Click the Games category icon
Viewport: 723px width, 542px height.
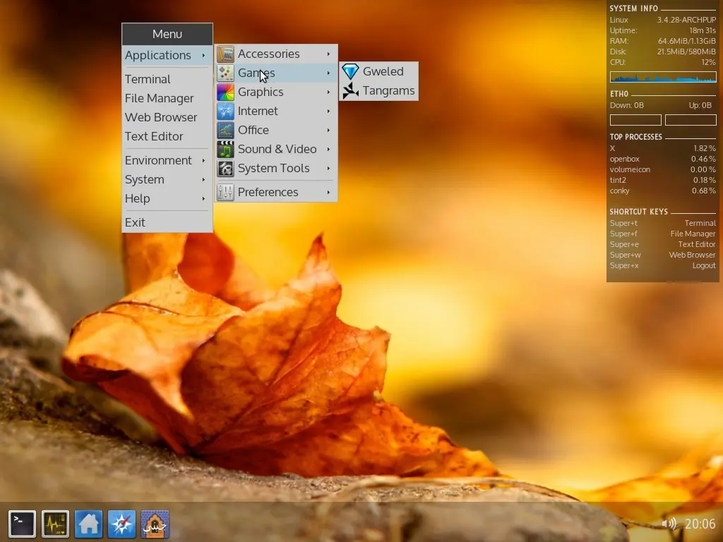[x=225, y=73]
